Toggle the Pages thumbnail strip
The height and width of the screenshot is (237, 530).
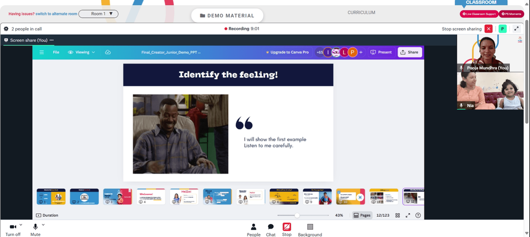[362, 215]
